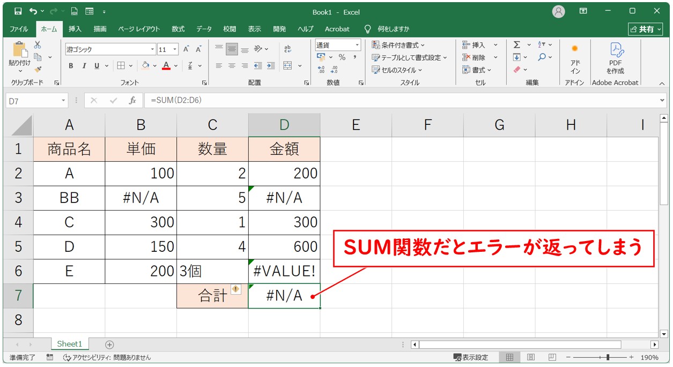
Task: Select cell D6 showing #VALUE!
Action: pyautogui.click(x=284, y=272)
